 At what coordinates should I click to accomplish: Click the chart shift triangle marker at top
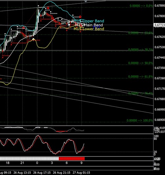[x=86, y=1]
